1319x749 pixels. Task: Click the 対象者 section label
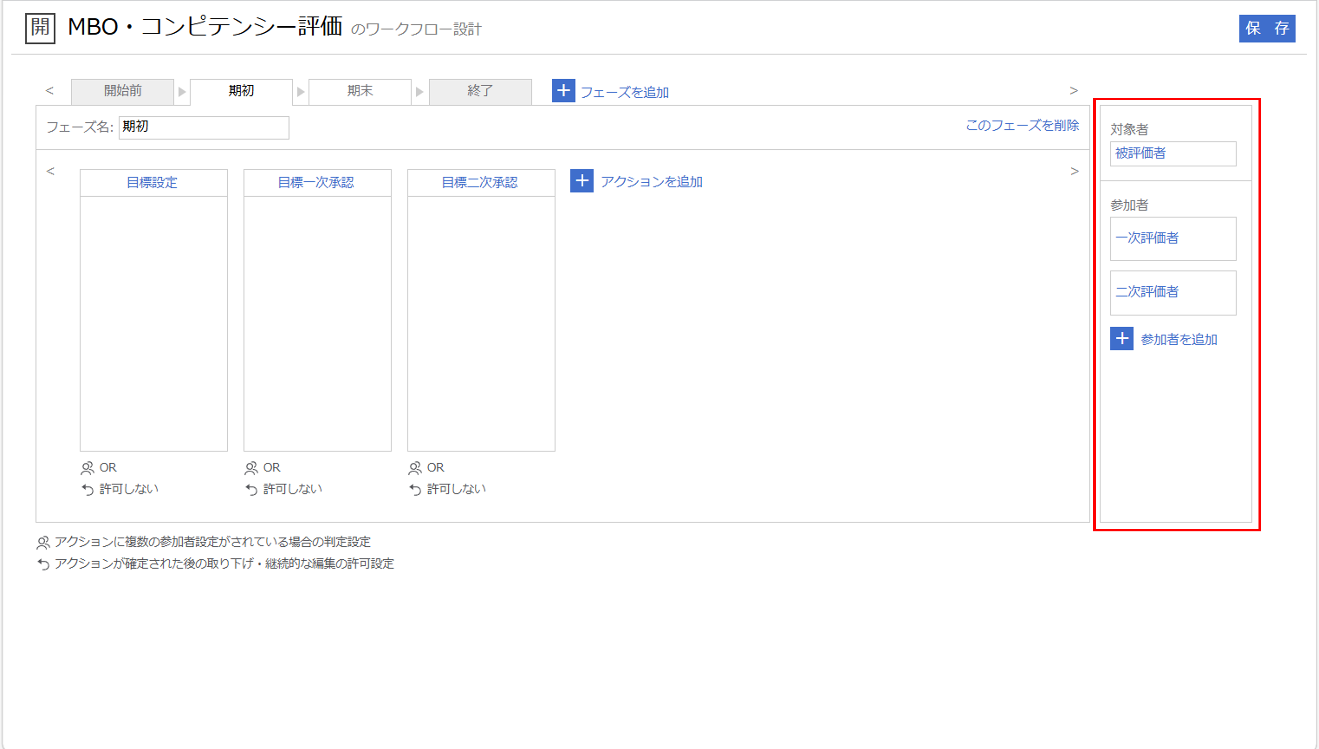[x=1129, y=129]
